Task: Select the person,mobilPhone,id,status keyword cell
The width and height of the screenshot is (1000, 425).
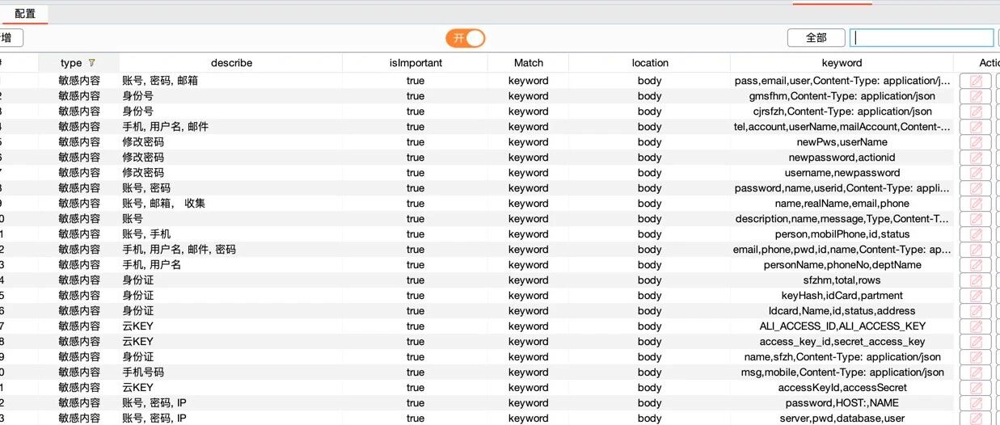Action: [x=842, y=234]
